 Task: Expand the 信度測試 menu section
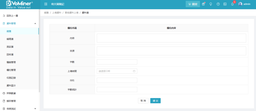[35, 109]
